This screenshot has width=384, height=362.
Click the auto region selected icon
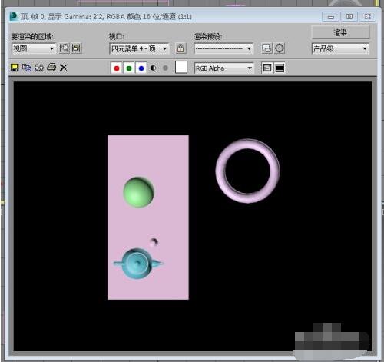click(x=76, y=48)
